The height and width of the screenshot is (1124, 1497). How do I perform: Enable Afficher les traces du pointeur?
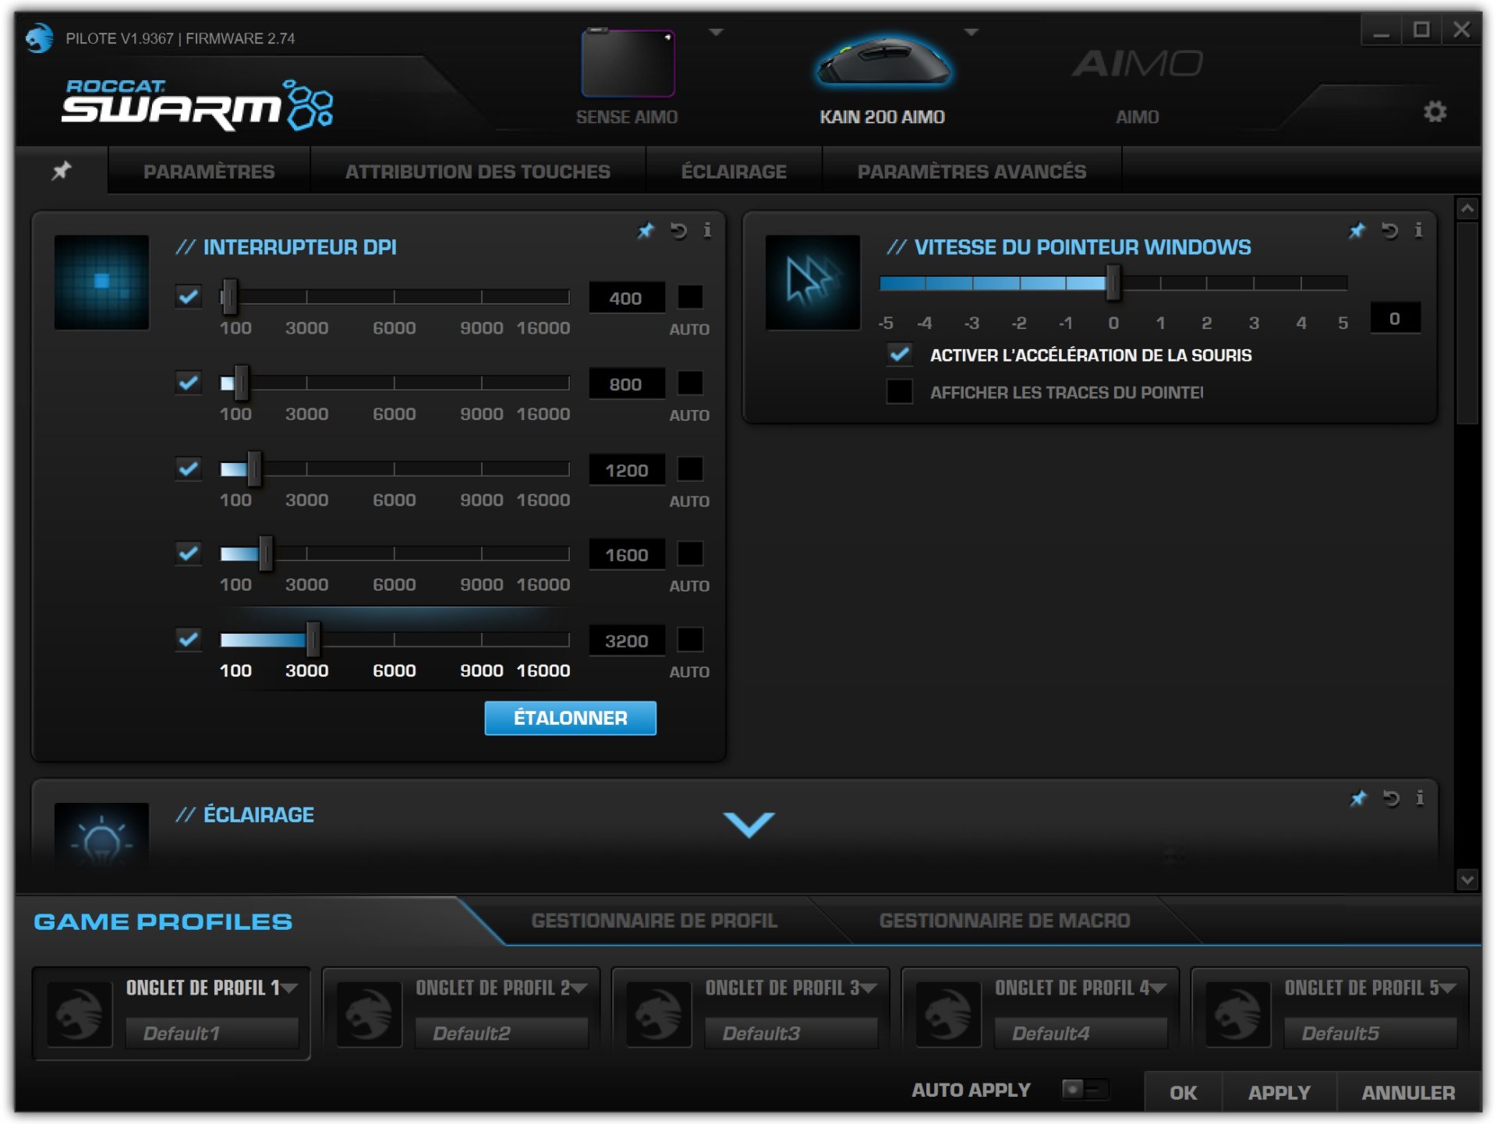[900, 391]
